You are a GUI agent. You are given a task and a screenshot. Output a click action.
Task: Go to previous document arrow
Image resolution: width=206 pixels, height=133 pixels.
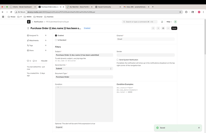tap(153, 28)
